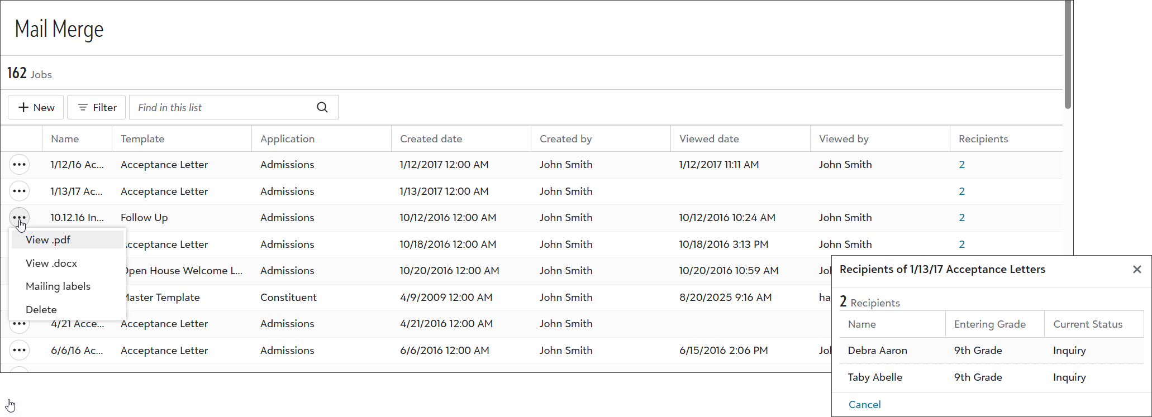Viewport: 1152px width, 417px height.
Task: Open recipients count link for 1/12/2017 job
Action: click(x=961, y=165)
